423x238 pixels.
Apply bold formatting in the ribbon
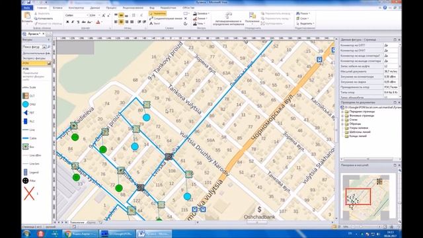(x=67, y=22)
